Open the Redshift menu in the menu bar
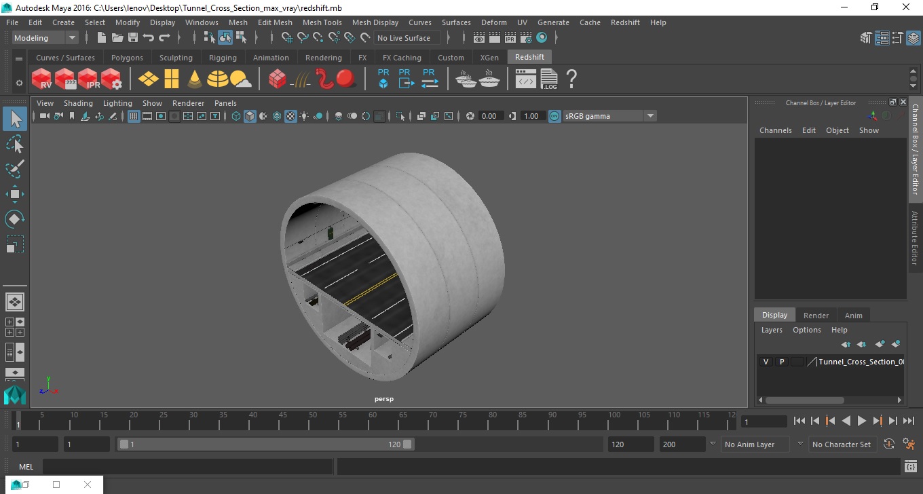Viewport: 923px width, 494px height. pos(625,22)
